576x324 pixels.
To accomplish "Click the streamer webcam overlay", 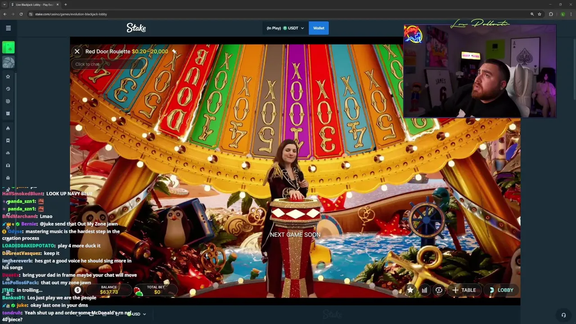I will (x=480, y=71).
